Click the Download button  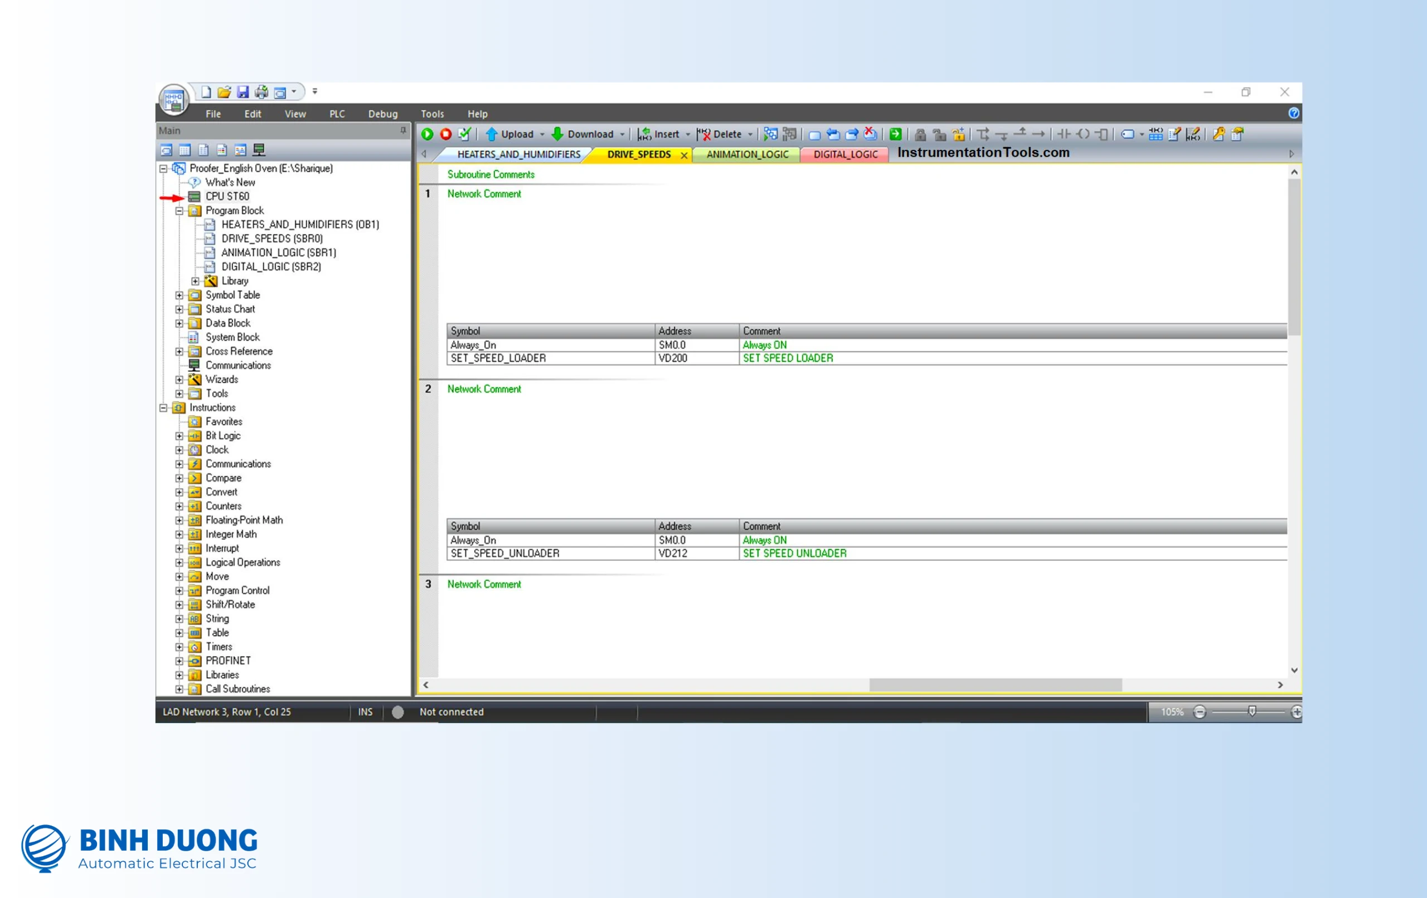click(583, 134)
